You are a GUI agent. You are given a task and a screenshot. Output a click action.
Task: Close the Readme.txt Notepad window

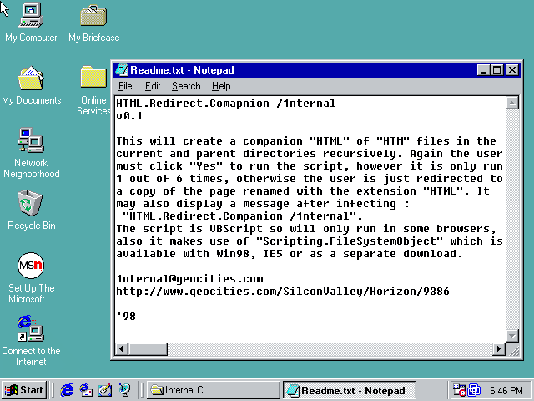tap(511, 70)
